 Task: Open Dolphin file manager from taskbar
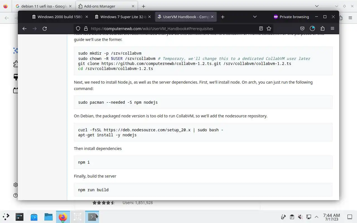tap(49, 217)
